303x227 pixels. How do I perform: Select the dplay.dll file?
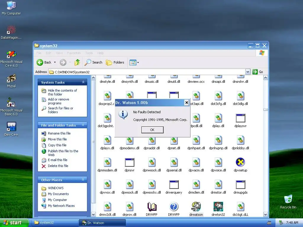[x=218, y=120]
